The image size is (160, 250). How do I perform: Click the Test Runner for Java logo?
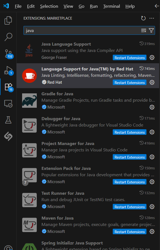29,200
